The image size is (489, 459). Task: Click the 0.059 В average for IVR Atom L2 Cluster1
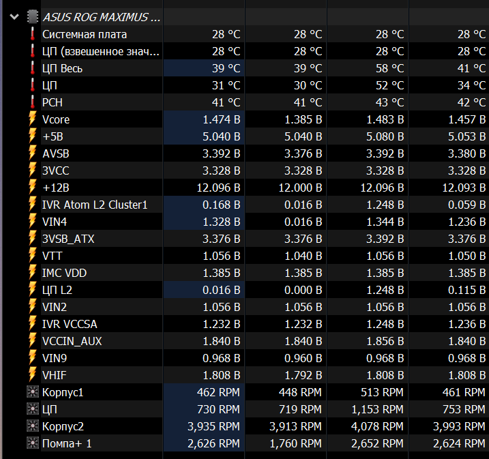pos(467,205)
